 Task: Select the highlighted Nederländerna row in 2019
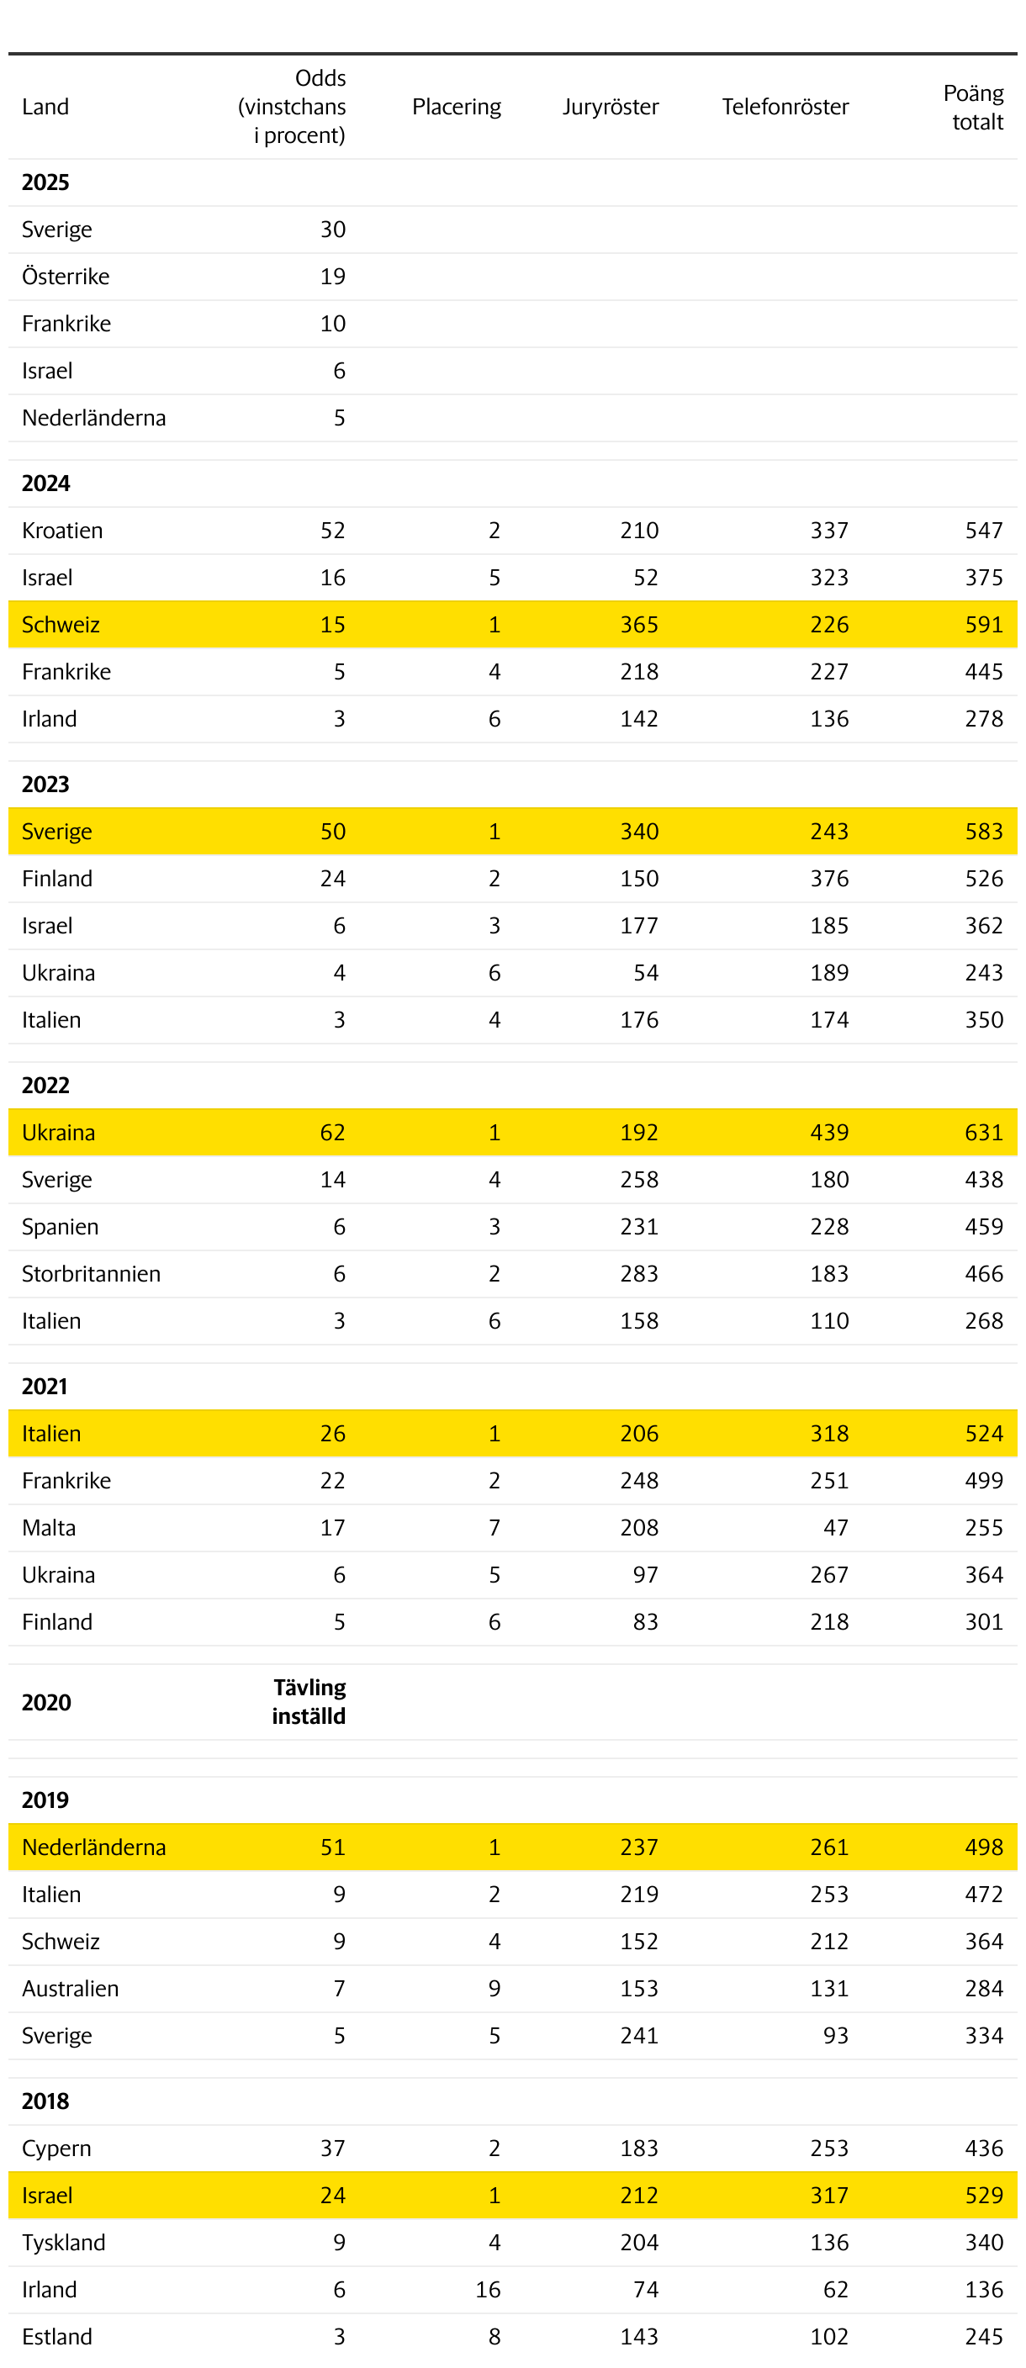(x=513, y=1846)
